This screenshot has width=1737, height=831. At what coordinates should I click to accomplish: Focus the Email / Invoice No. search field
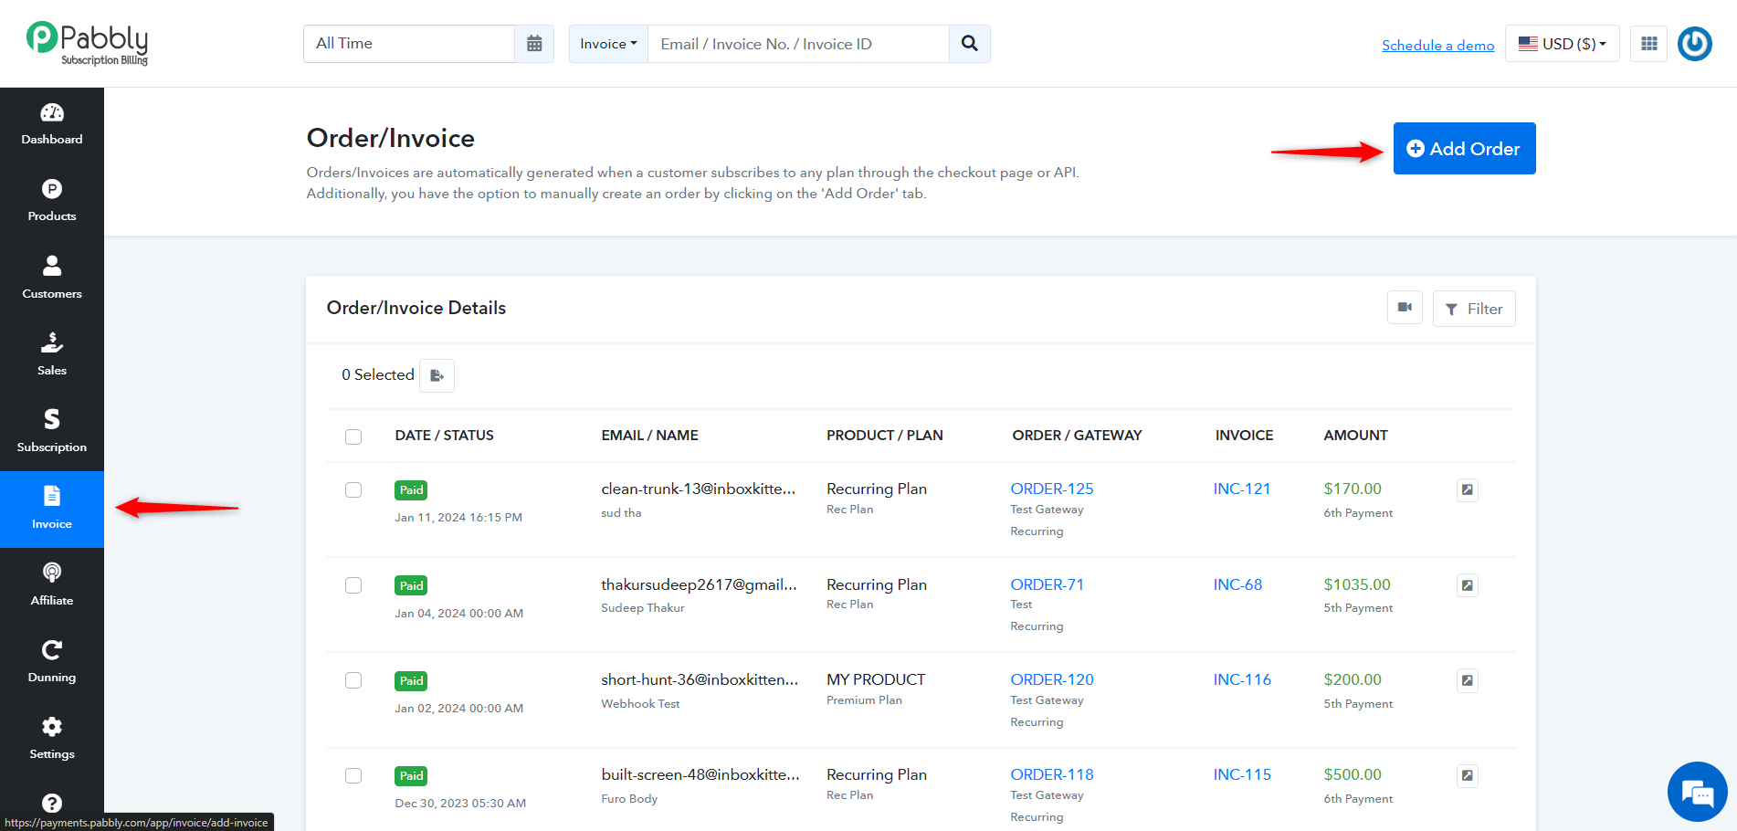tap(798, 44)
